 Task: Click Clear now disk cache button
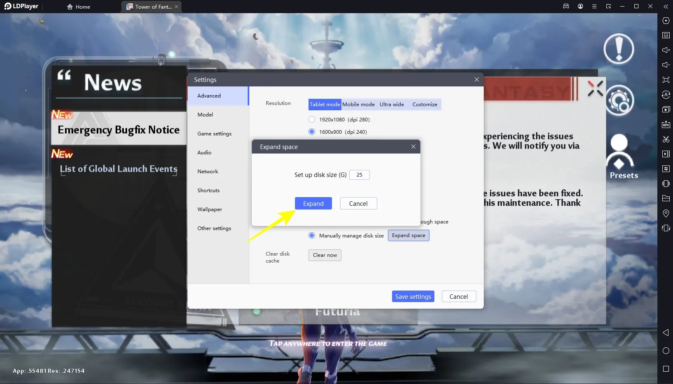(325, 255)
